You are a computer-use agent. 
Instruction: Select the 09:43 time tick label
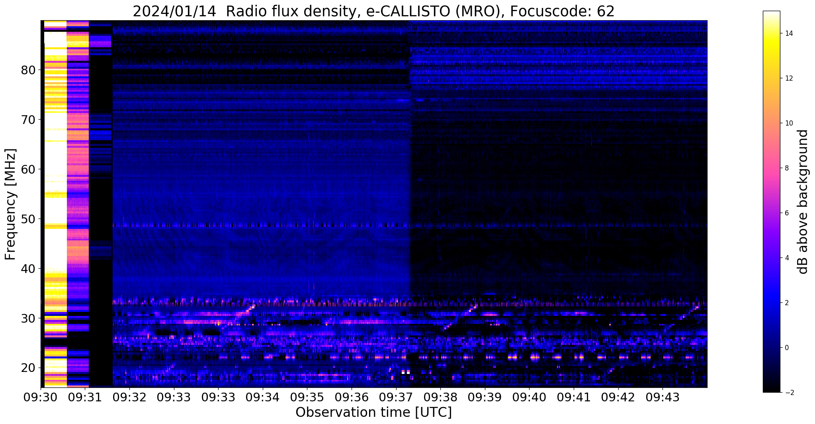tap(663, 397)
